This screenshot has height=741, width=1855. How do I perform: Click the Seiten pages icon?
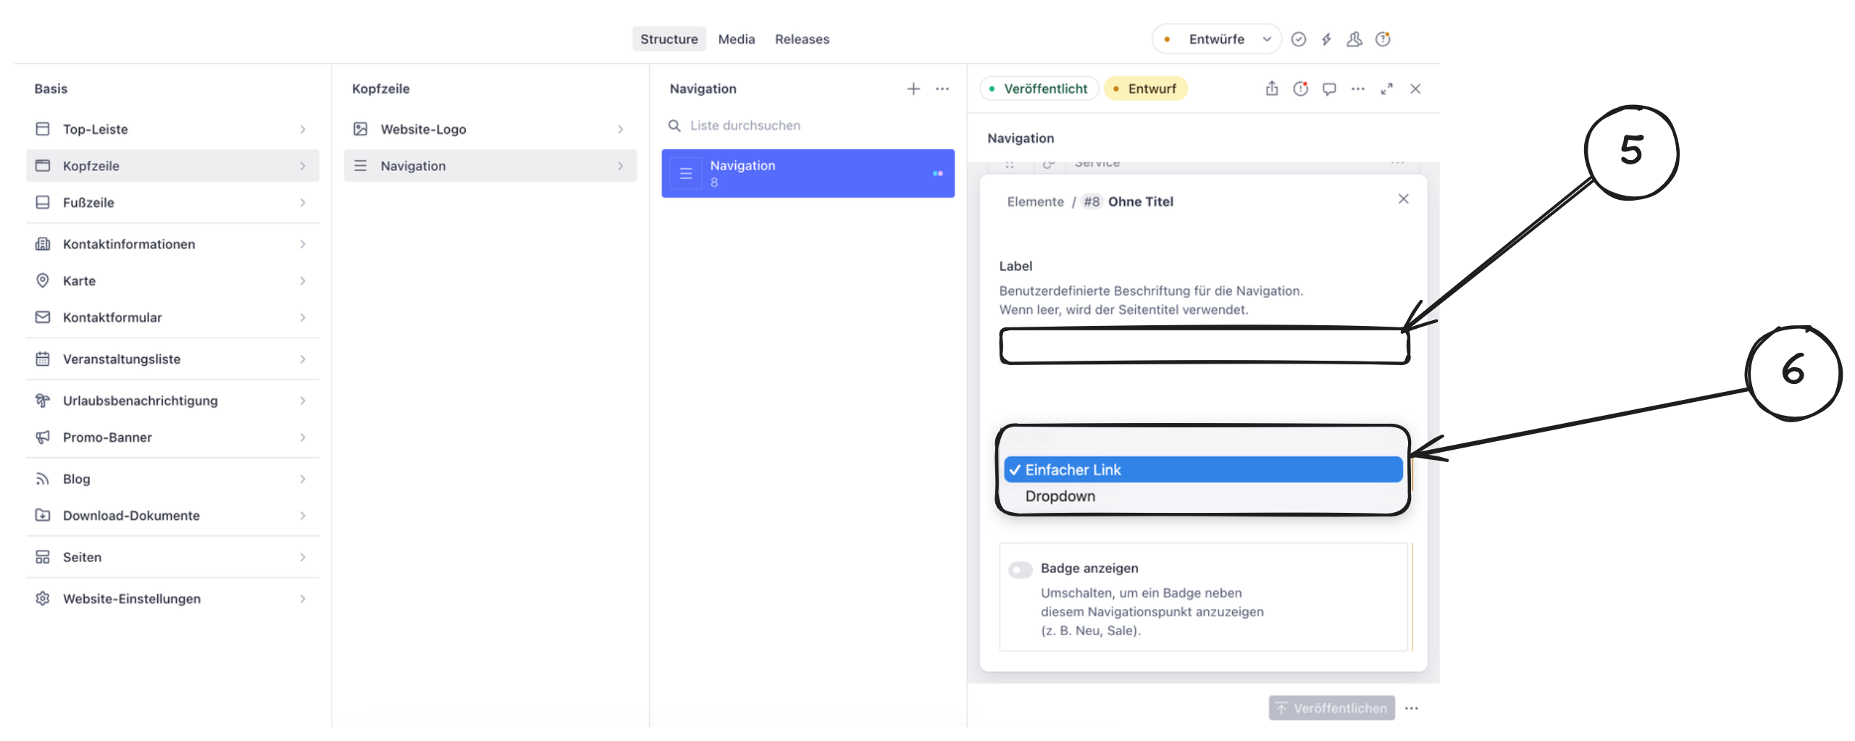pos(43,557)
